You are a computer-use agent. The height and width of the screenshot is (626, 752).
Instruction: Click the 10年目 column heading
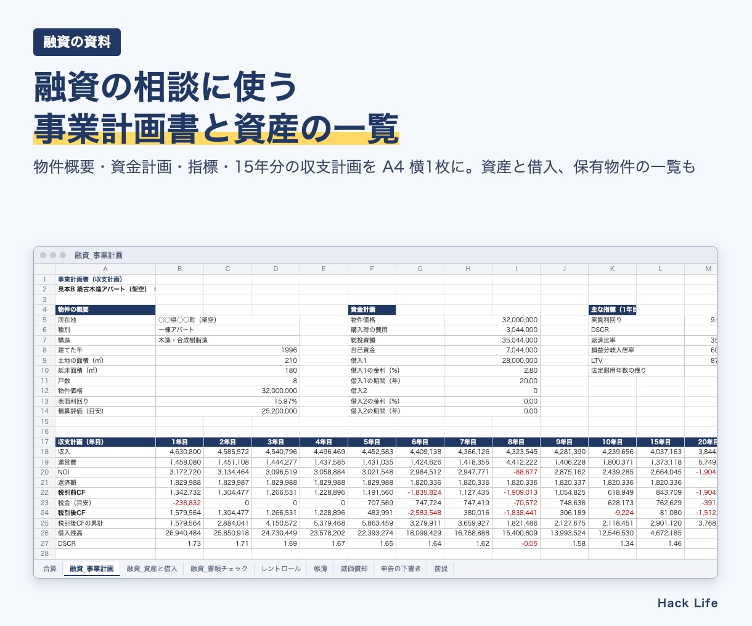(x=612, y=442)
